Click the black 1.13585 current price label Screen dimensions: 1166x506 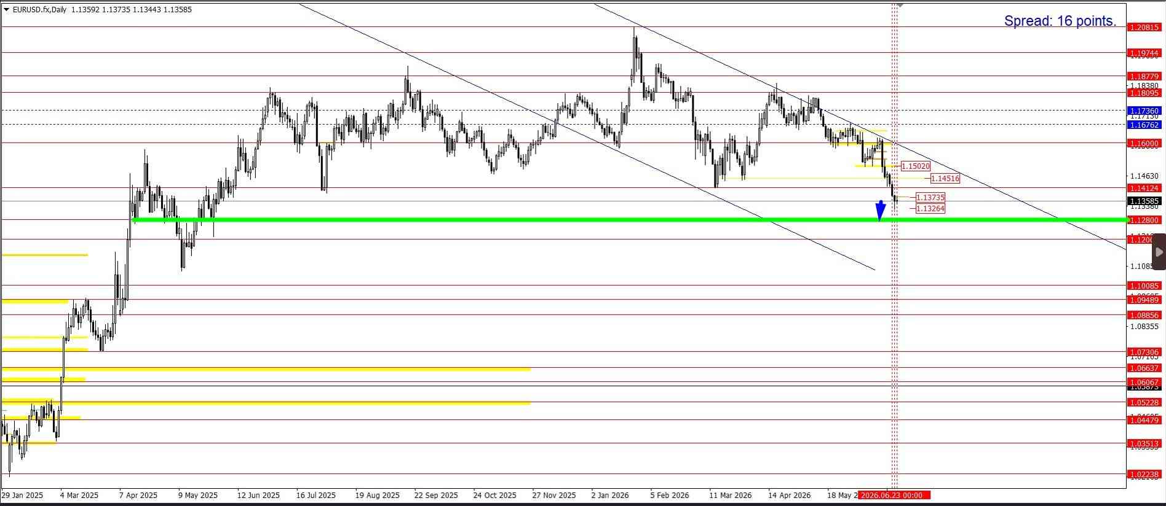1144,201
